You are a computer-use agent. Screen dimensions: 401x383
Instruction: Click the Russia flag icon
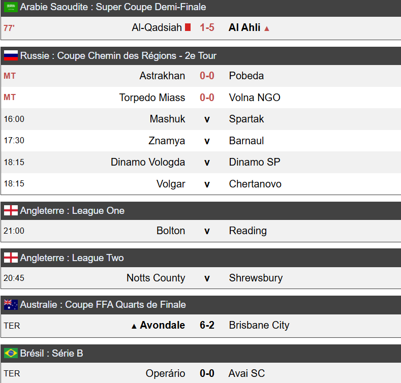tap(11, 56)
